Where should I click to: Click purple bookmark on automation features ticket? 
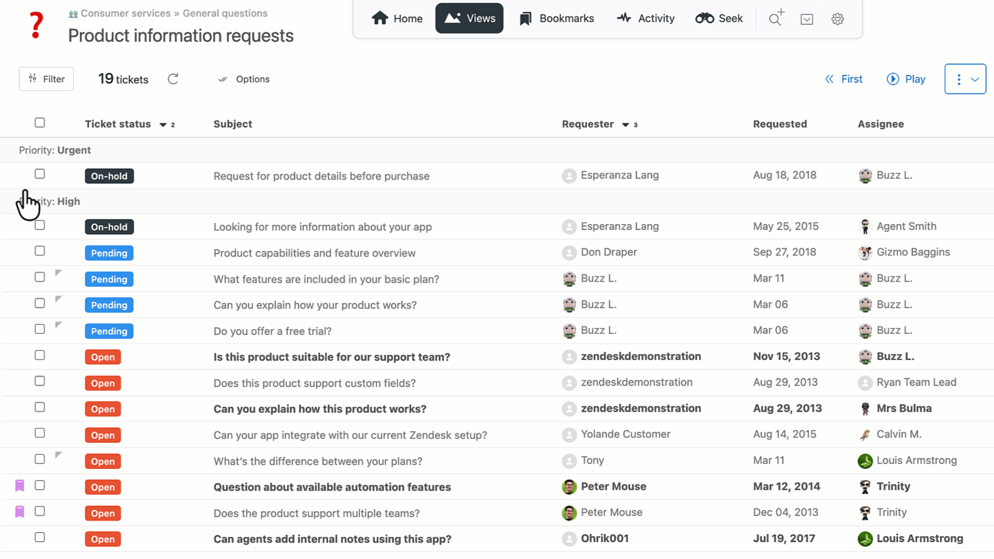[20, 486]
